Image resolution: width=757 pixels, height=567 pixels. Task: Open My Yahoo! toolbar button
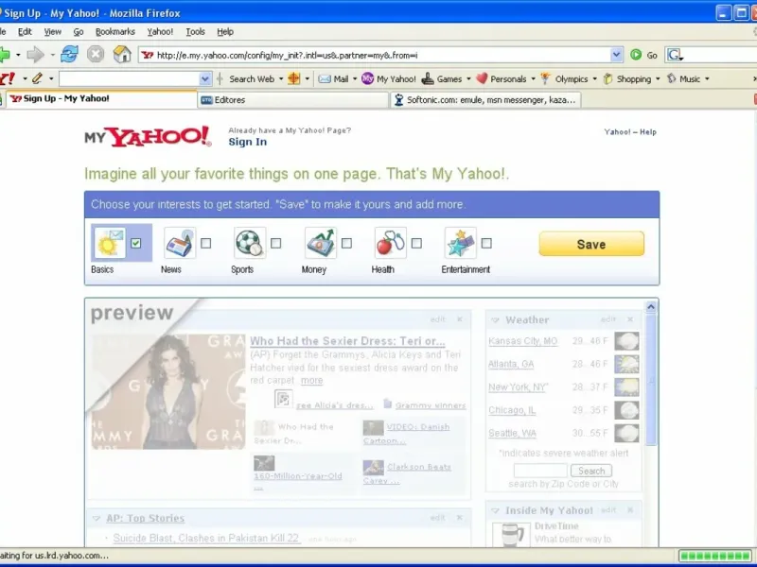tap(389, 78)
